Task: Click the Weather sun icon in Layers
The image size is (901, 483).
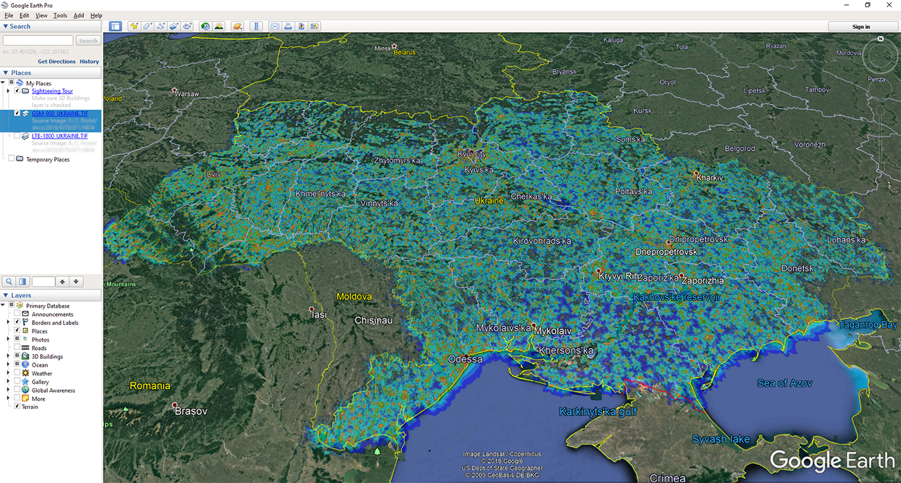Action: [x=26, y=374]
